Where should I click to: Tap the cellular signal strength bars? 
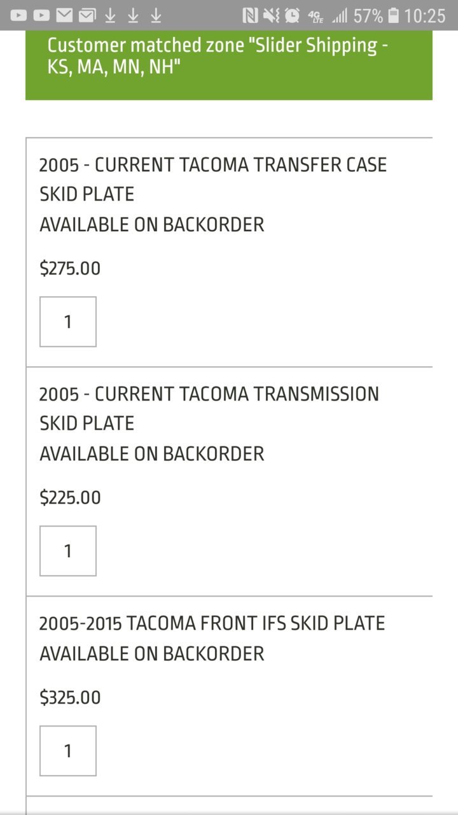pos(340,15)
